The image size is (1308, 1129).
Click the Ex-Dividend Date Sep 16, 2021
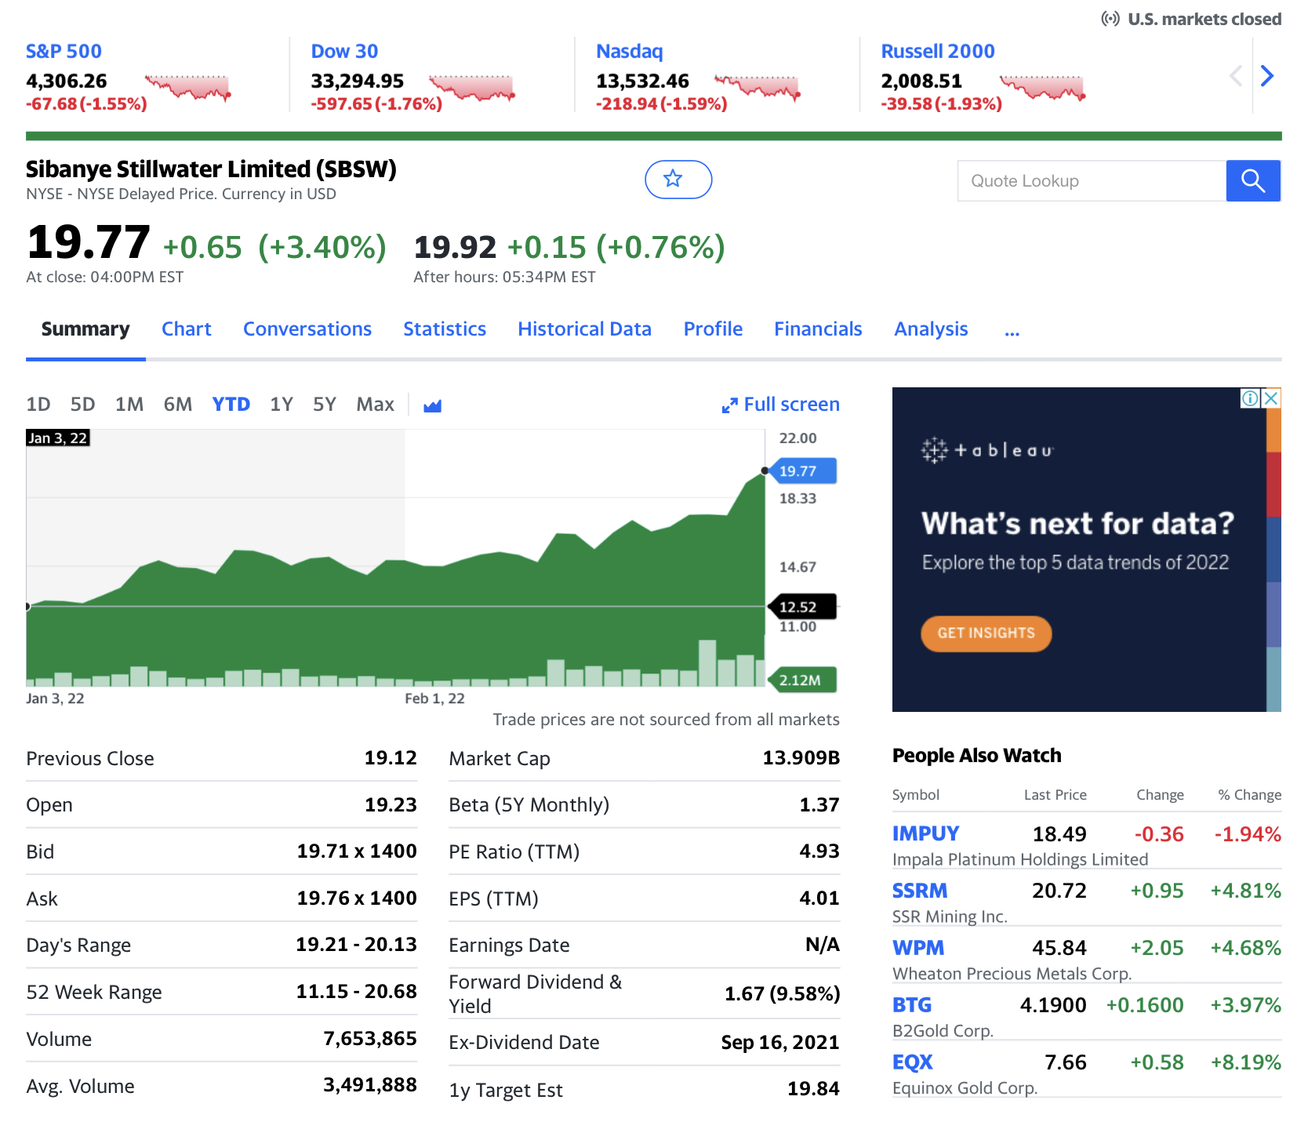coord(780,1042)
